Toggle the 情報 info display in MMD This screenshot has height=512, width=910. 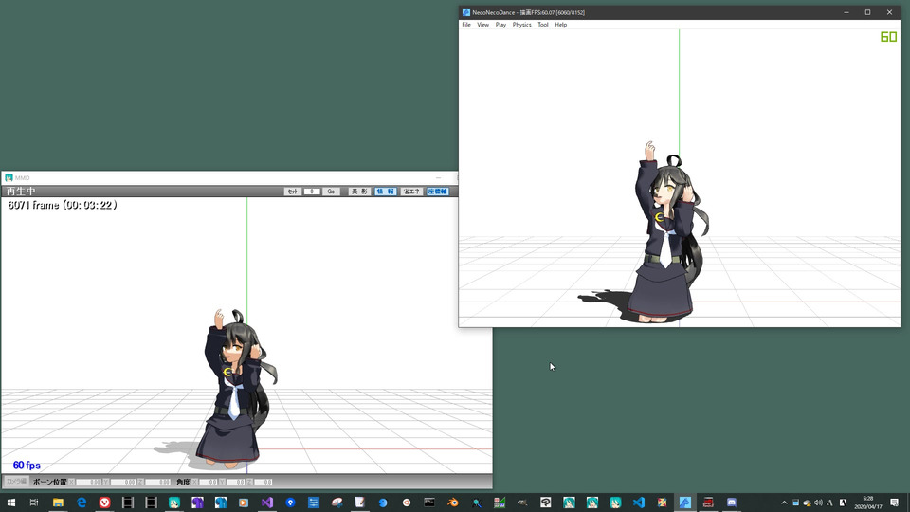[x=386, y=192]
